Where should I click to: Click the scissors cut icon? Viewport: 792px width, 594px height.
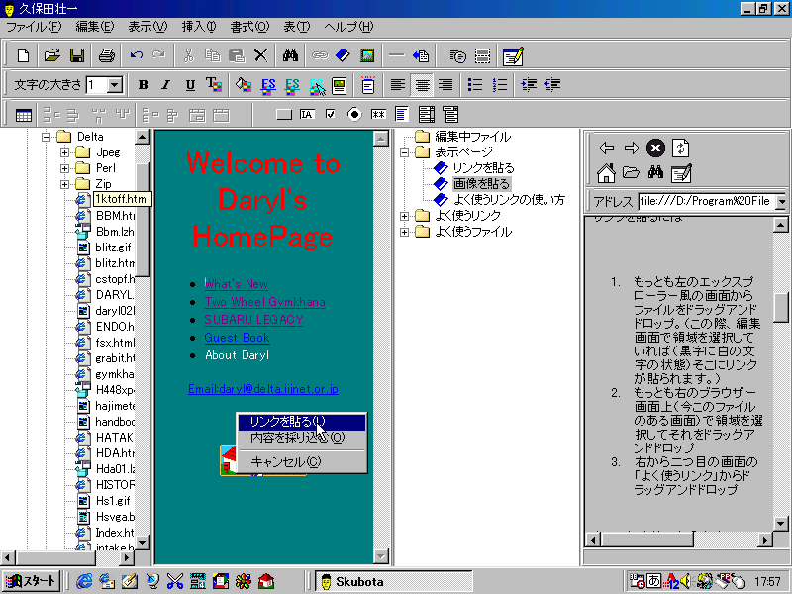click(188, 55)
